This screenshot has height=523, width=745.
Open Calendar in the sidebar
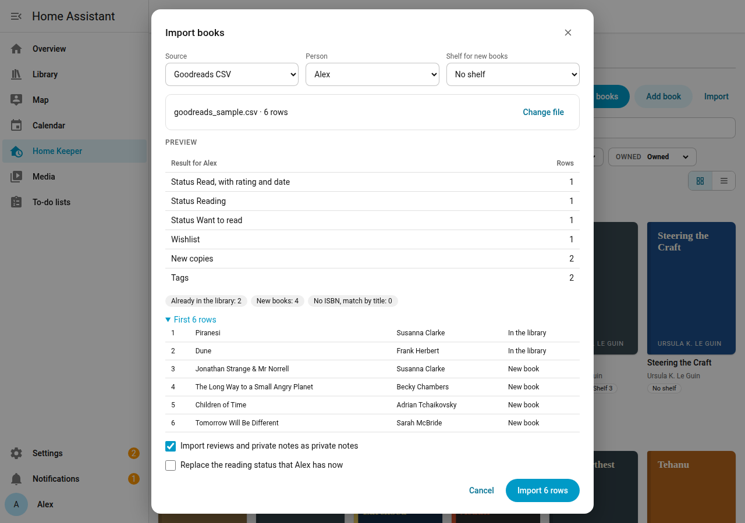tap(74, 126)
